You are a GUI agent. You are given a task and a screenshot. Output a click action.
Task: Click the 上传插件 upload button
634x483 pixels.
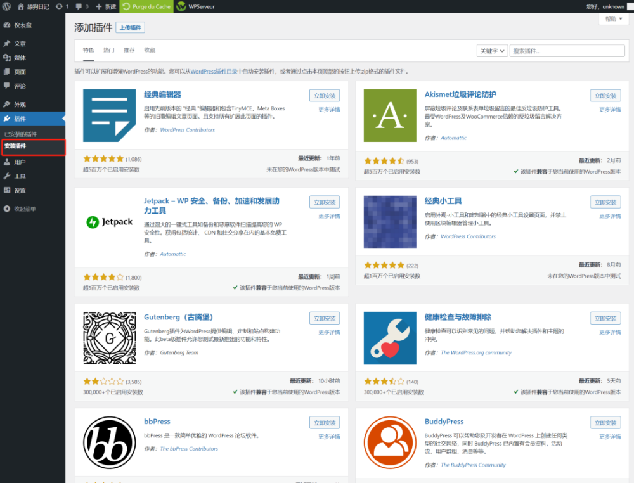point(130,27)
